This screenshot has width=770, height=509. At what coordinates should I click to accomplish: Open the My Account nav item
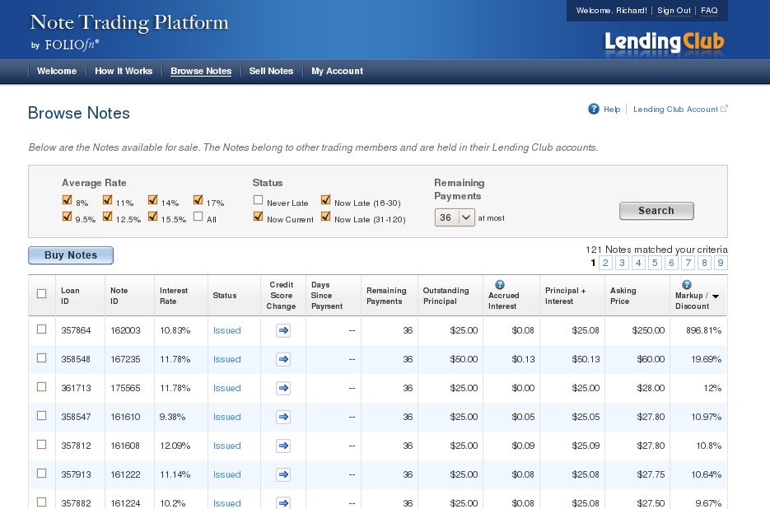coord(338,71)
